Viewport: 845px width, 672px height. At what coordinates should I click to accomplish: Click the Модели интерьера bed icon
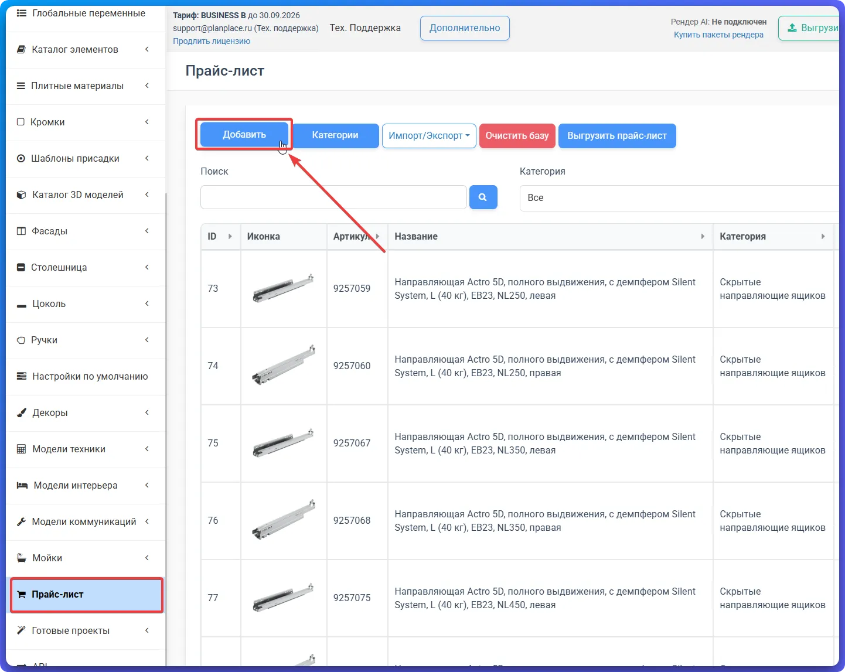point(22,485)
